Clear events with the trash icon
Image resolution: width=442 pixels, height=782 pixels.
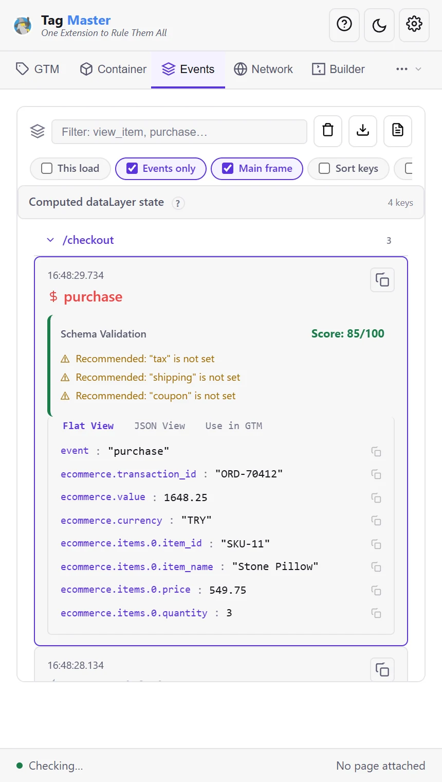tap(328, 130)
